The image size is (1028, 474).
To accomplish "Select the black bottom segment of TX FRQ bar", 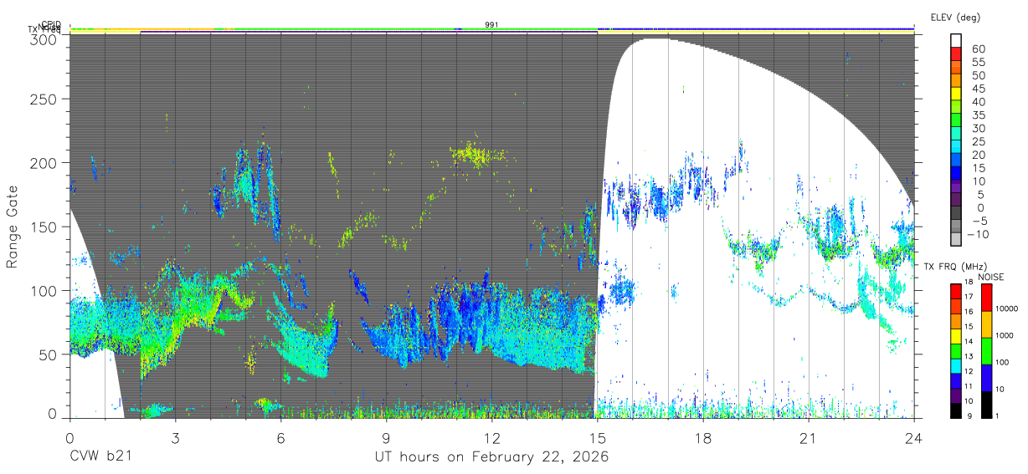I will click(x=956, y=410).
